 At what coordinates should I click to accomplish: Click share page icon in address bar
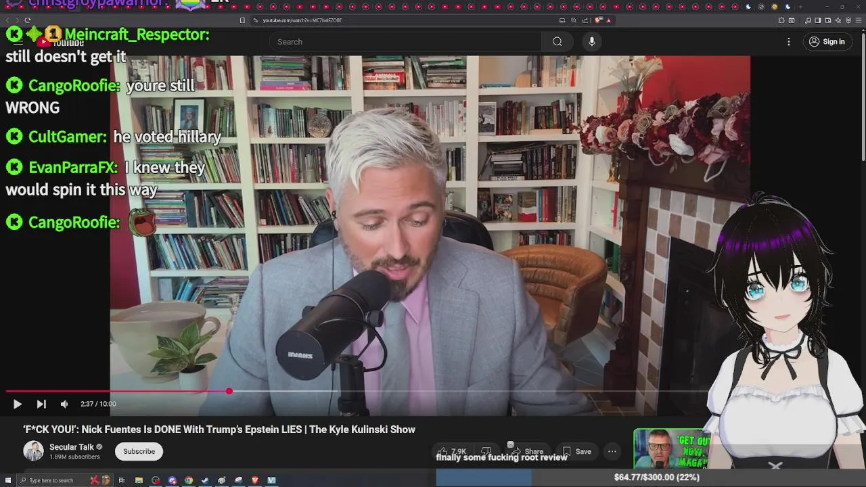(585, 20)
